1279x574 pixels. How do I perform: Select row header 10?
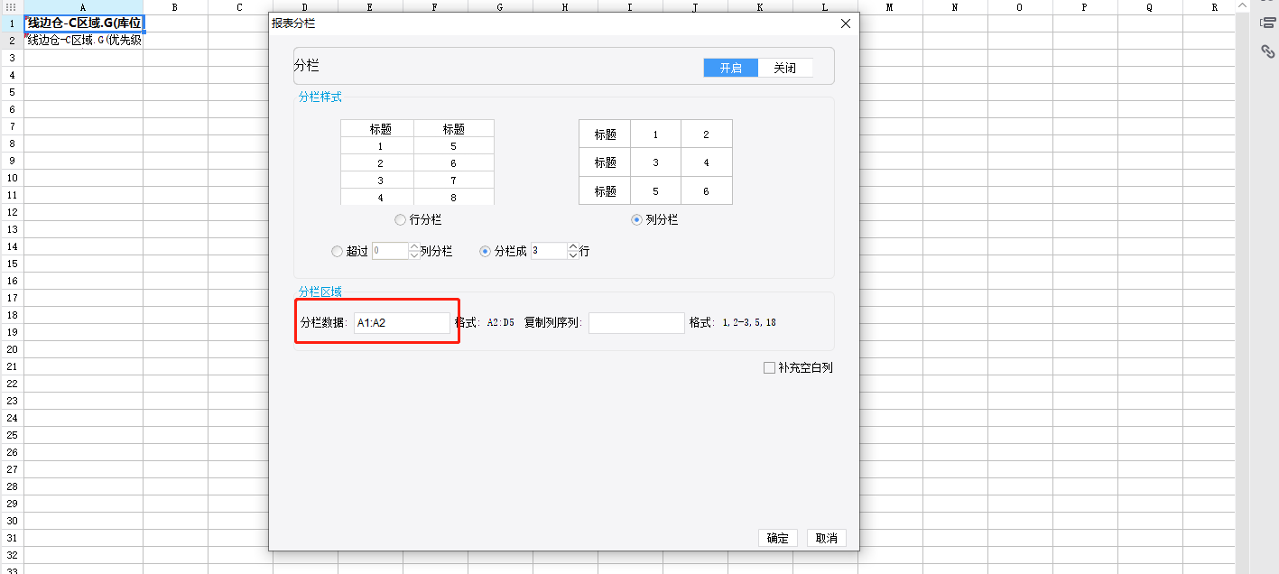coord(12,178)
